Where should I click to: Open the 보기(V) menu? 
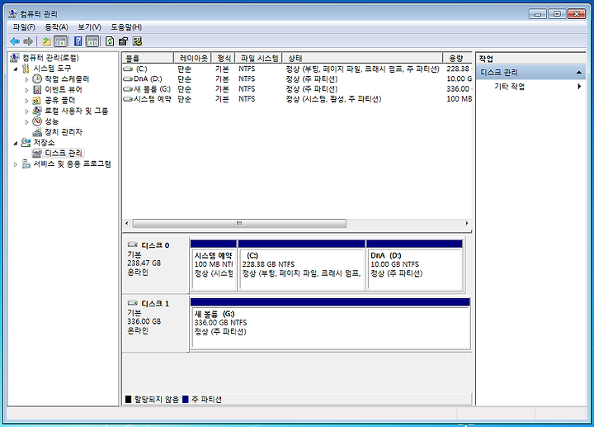pos(89,27)
